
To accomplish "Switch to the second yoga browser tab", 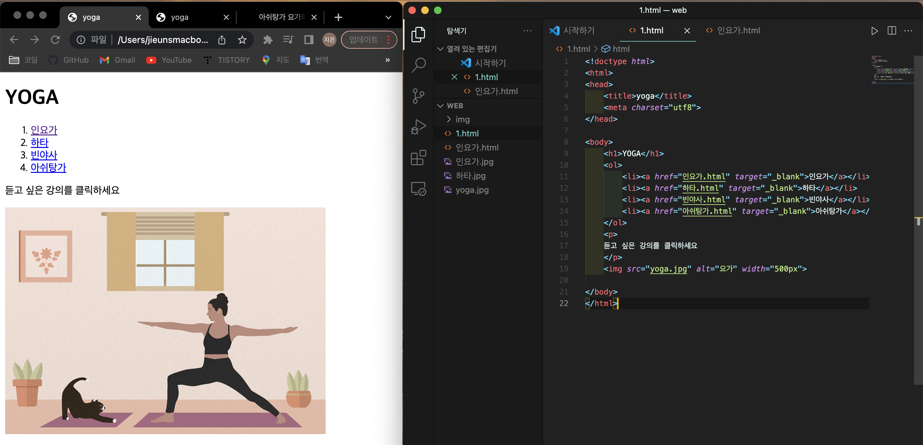I will tap(179, 17).
